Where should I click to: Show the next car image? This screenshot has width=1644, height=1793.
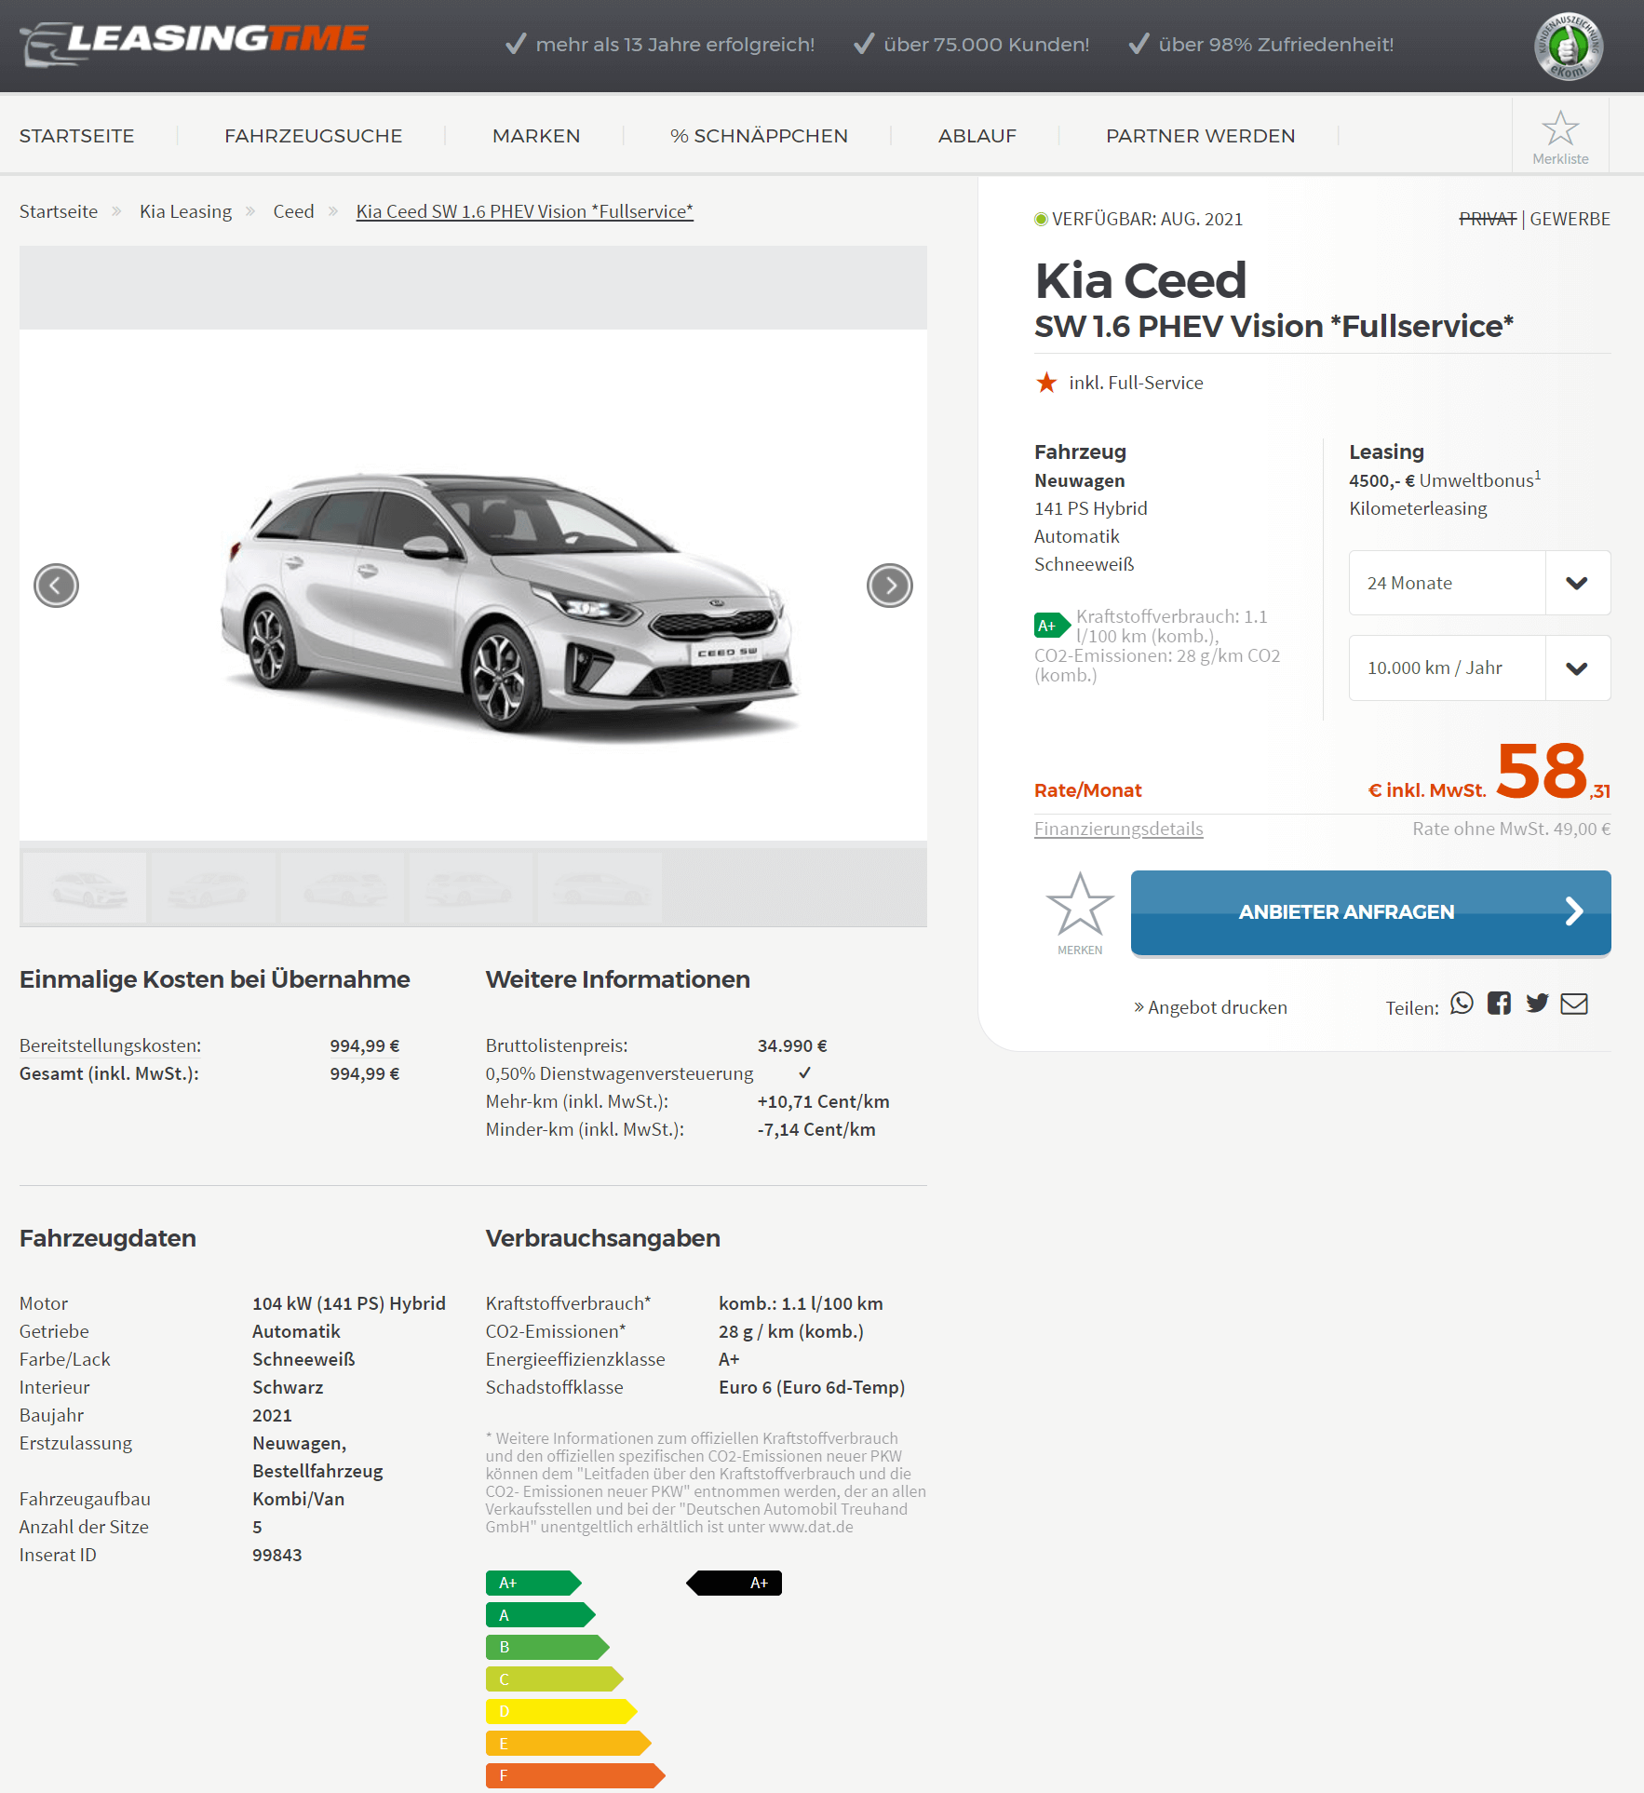(889, 586)
